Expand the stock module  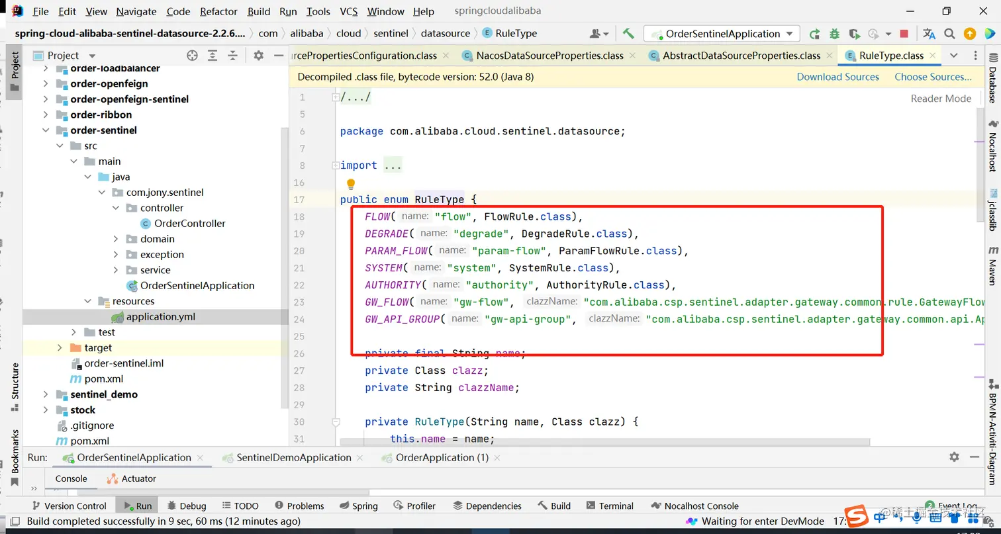pyautogui.click(x=45, y=410)
